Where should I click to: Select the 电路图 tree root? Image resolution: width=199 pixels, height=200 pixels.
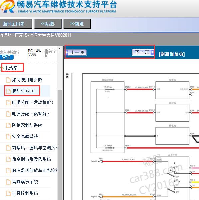point(11,68)
